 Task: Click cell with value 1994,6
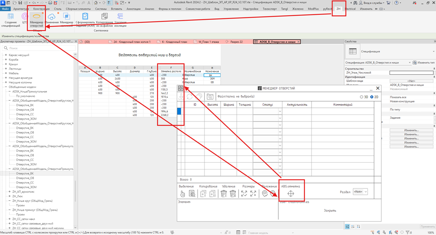point(164,111)
